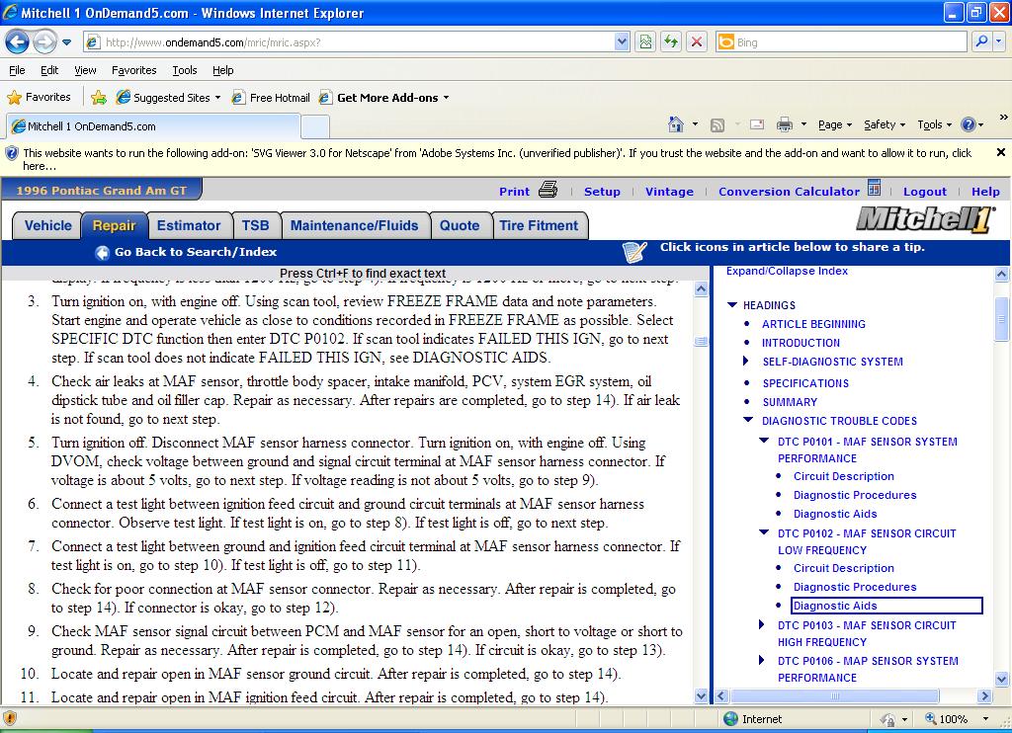Viewport: 1012px width, 733px height.
Task: Collapse DTC P0101 MAF SENSOR SYSTEM node
Action: [764, 441]
